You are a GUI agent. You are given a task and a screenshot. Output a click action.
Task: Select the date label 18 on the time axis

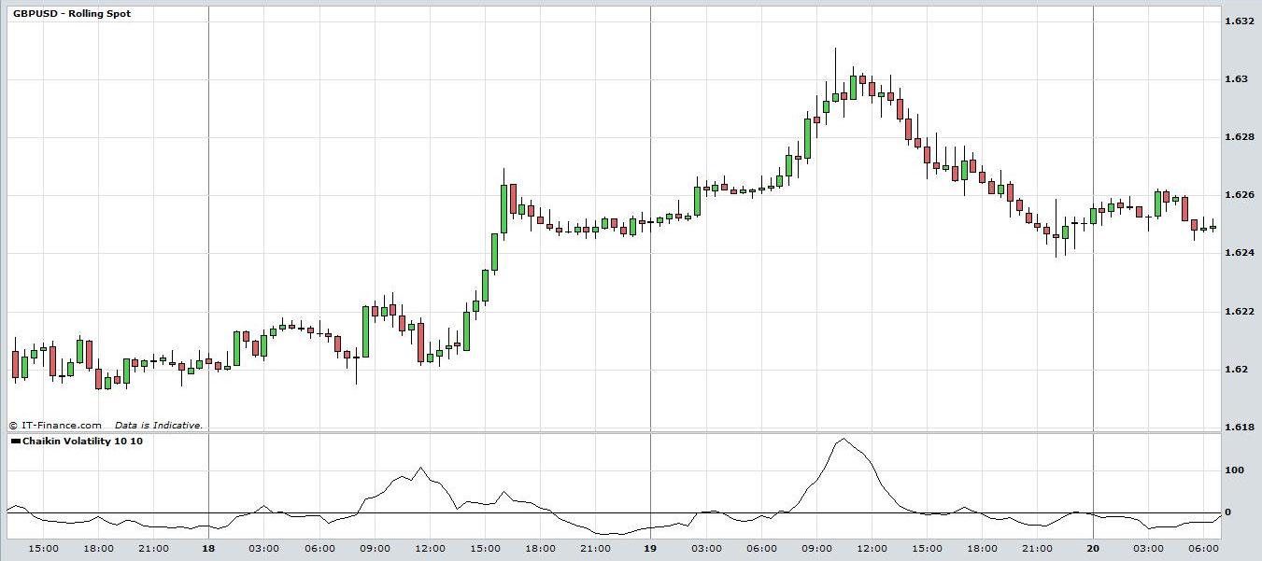coord(208,549)
